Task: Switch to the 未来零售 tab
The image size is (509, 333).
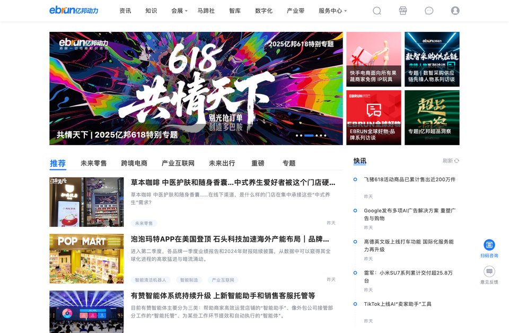Action: (x=93, y=163)
